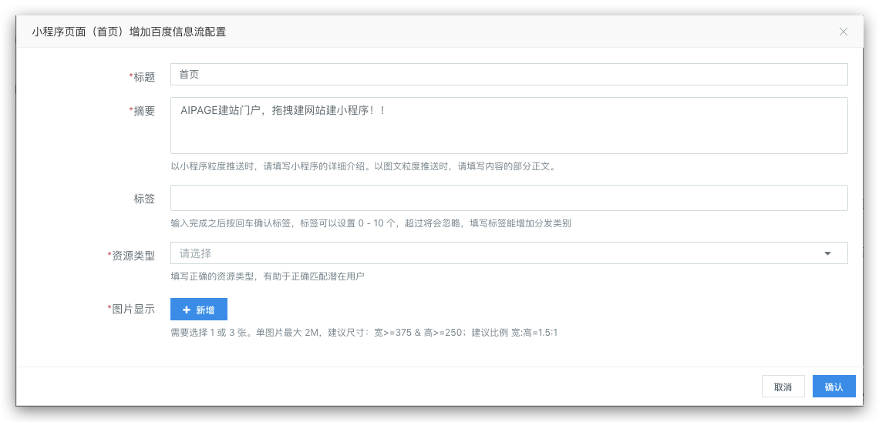The height and width of the screenshot is (422, 879).
Task: Click the 取消 button
Action: click(x=783, y=387)
